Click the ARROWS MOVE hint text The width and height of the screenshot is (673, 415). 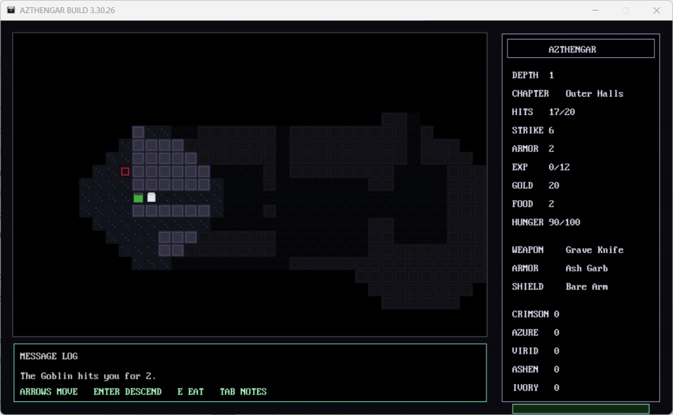pos(49,391)
